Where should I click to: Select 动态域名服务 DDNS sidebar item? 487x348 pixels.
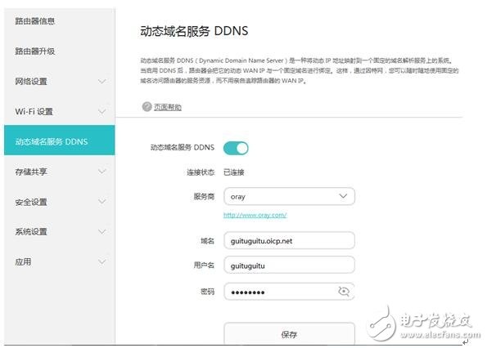[x=59, y=141]
